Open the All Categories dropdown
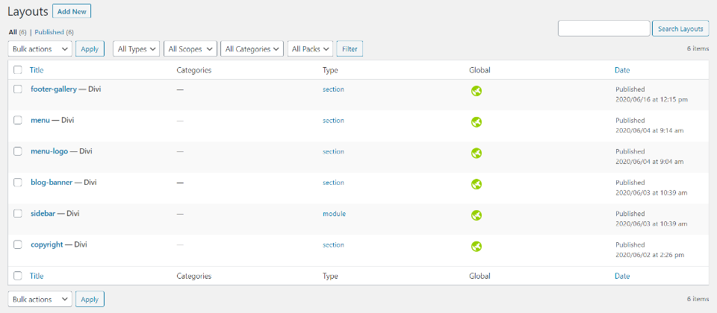The width and height of the screenshot is (717, 313). [252, 49]
